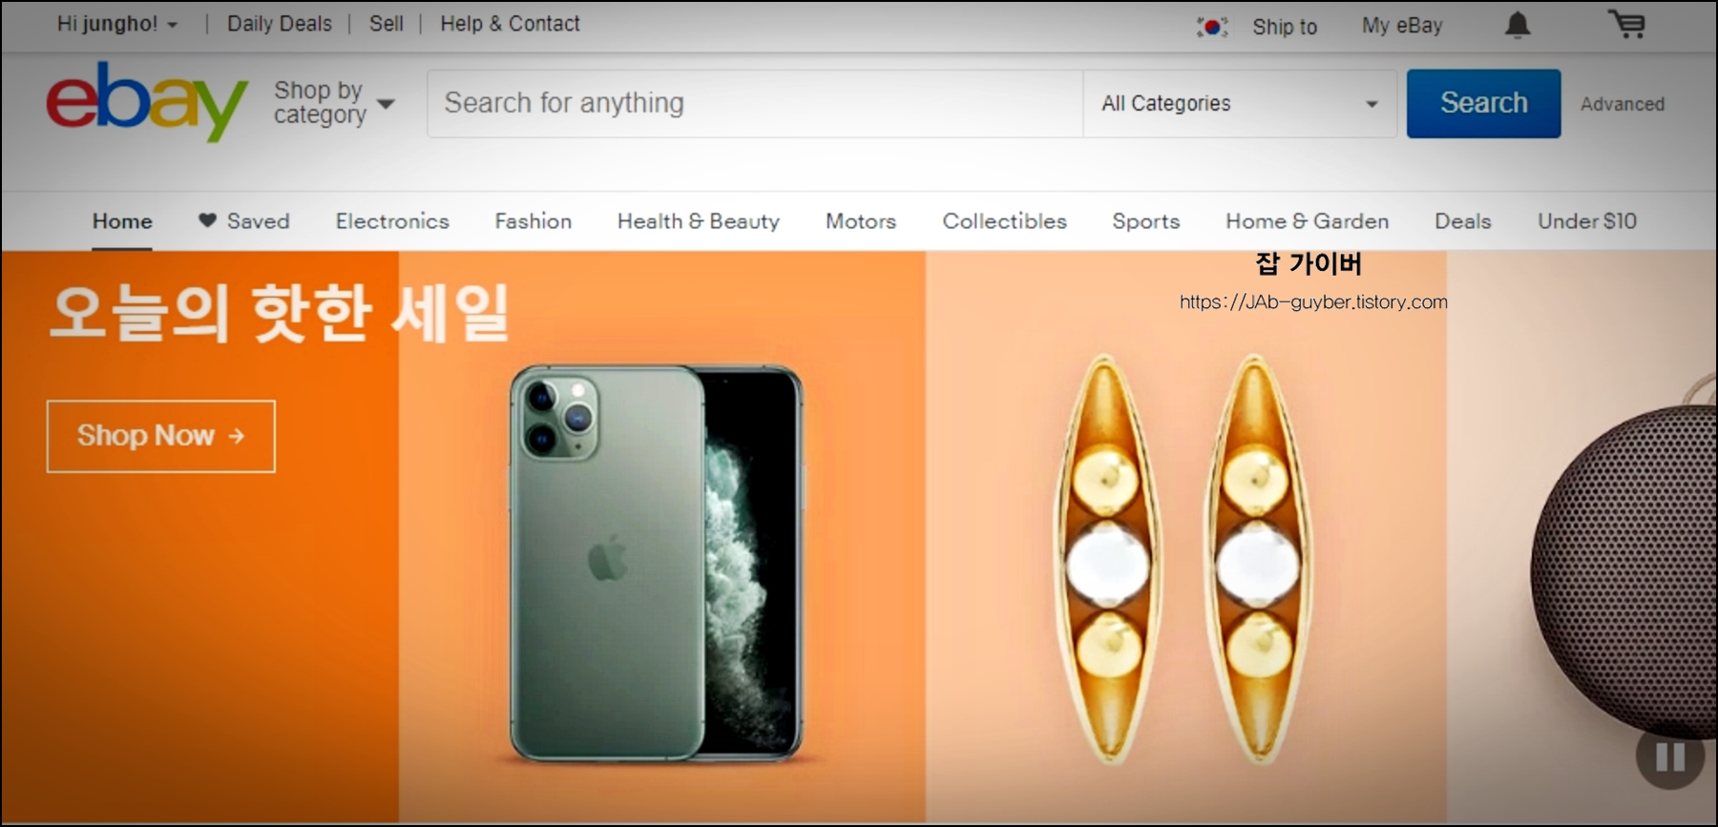Click the green iPhone banner image

coord(657,563)
